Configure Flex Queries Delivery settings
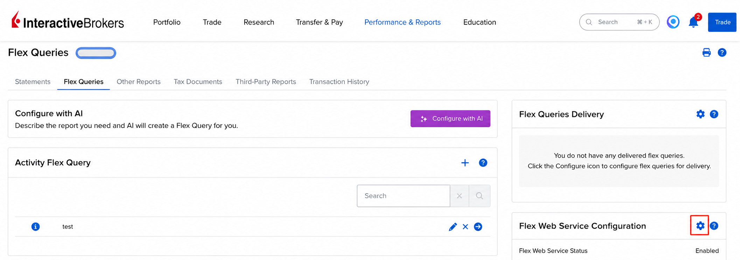 [700, 114]
